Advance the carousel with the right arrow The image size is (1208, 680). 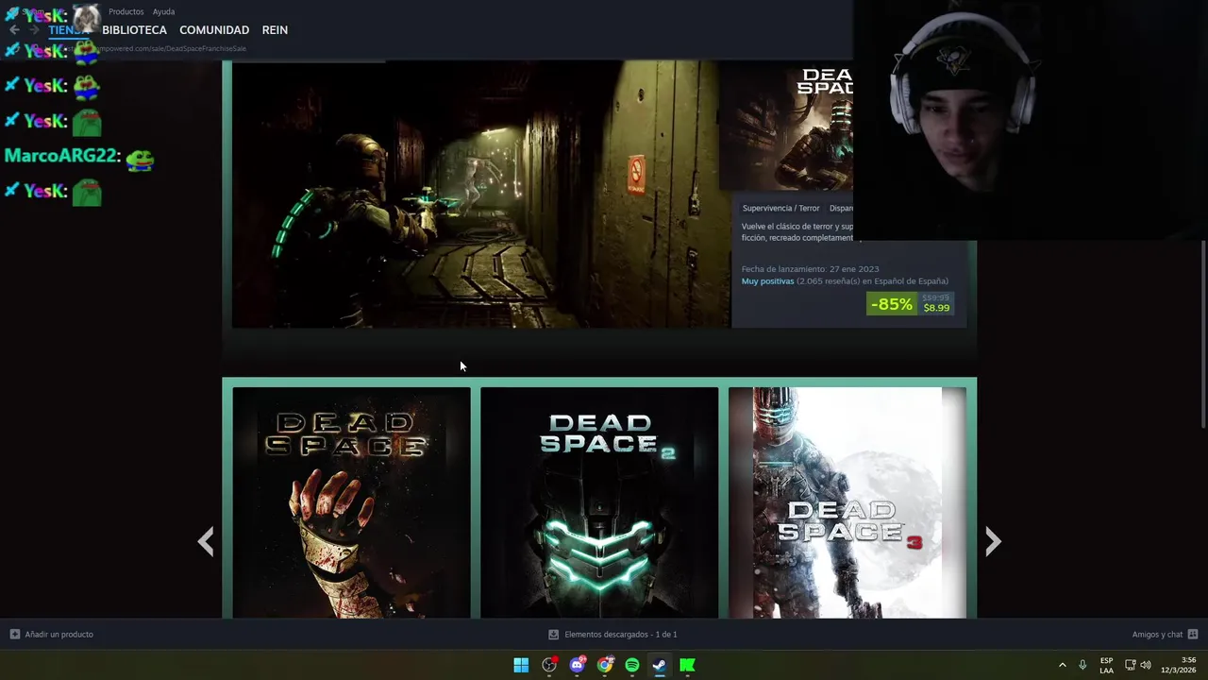(993, 541)
